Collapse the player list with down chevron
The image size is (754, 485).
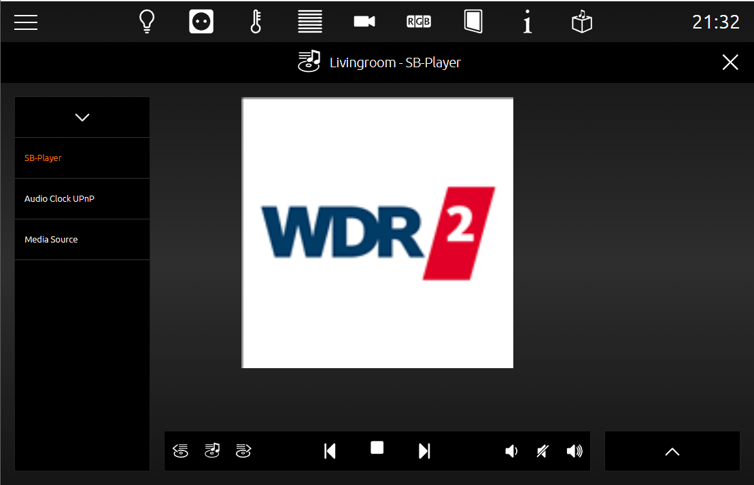pos(82,117)
